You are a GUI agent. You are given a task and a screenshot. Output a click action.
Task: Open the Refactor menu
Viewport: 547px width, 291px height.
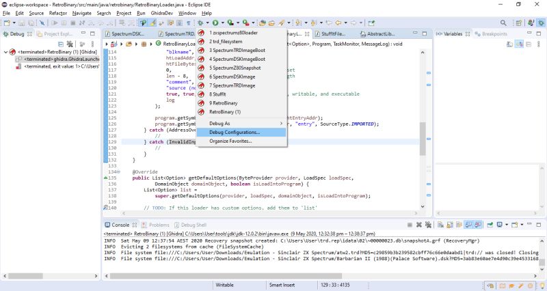click(x=58, y=13)
